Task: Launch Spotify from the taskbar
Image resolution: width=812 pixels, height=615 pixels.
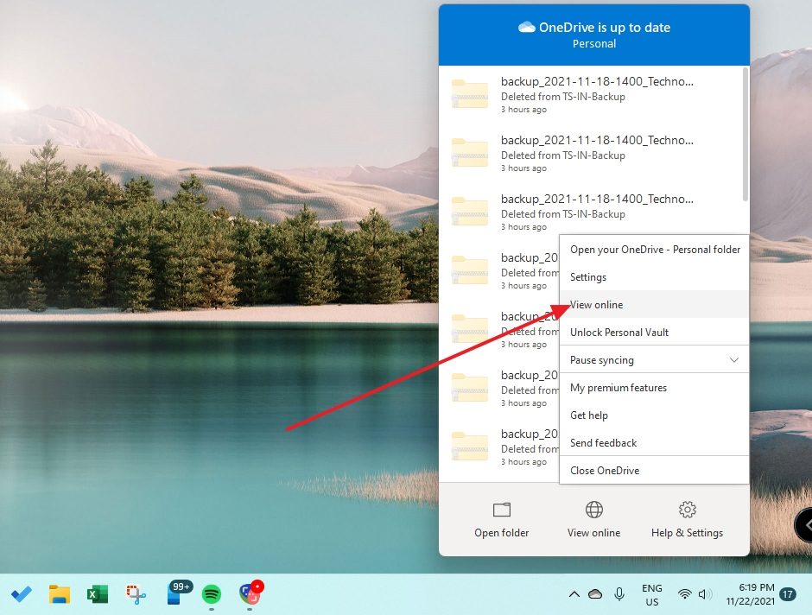Action: [x=213, y=594]
